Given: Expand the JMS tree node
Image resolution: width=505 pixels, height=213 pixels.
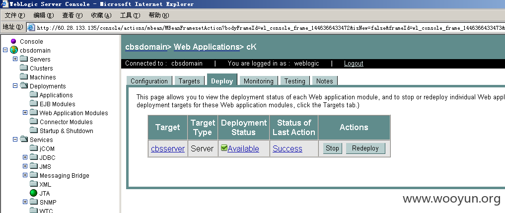Looking at the screenshot, I should click(x=25, y=166).
